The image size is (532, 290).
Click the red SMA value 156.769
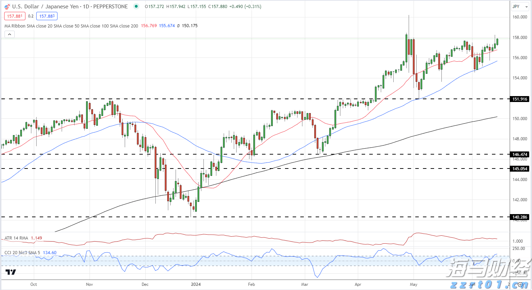(149, 26)
